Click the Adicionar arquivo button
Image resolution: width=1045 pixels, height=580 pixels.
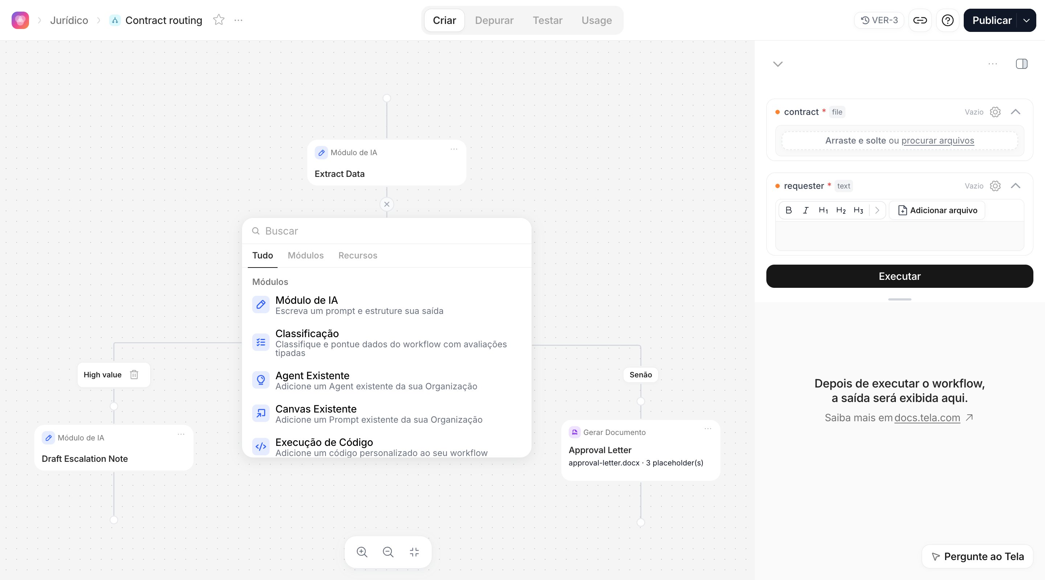(937, 210)
